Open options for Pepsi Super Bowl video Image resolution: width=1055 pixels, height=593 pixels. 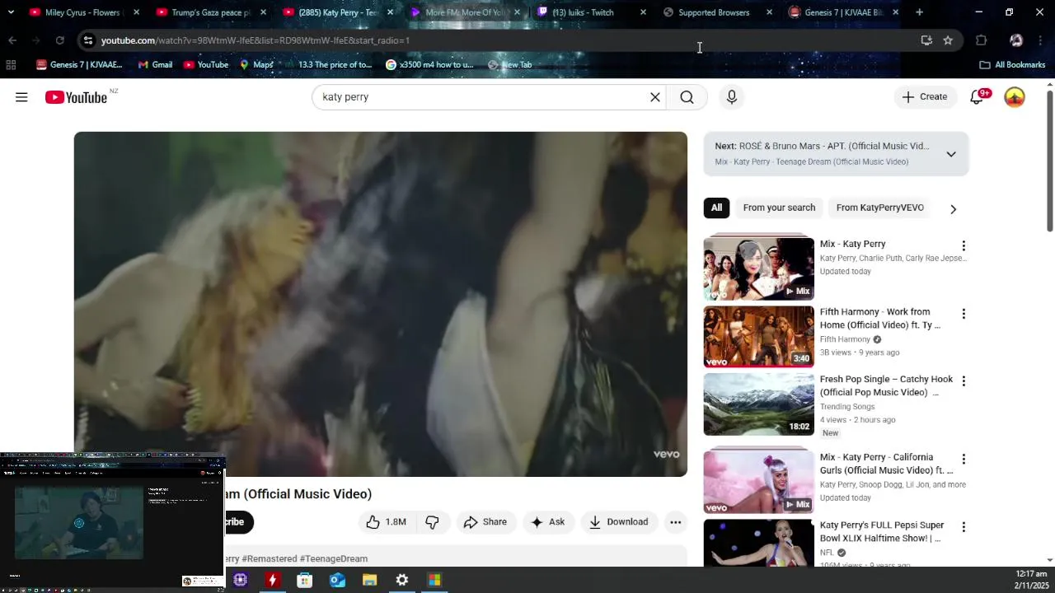[x=964, y=527]
